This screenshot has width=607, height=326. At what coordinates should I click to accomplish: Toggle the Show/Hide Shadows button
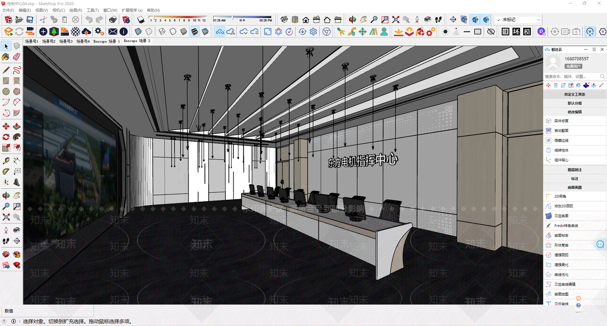coord(141,19)
